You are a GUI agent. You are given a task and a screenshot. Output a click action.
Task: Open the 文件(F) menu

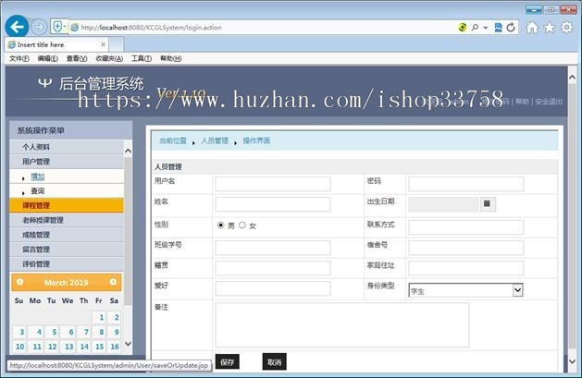[x=19, y=58]
